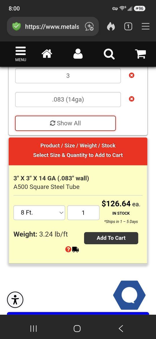
Task: Click the Show All button
Action: [x=66, y=123]
